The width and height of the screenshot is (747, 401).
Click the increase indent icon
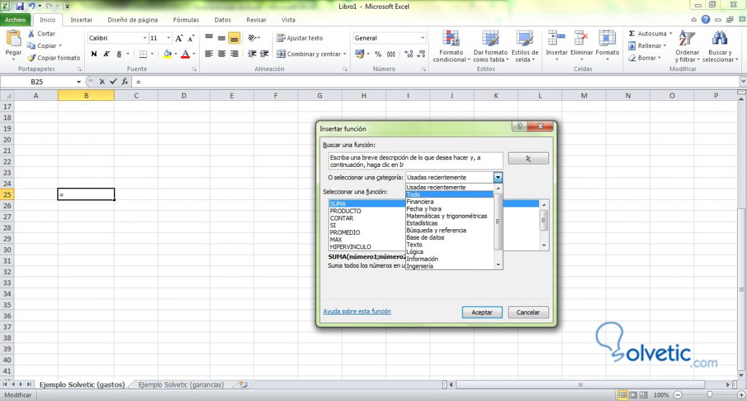point(265,54)
